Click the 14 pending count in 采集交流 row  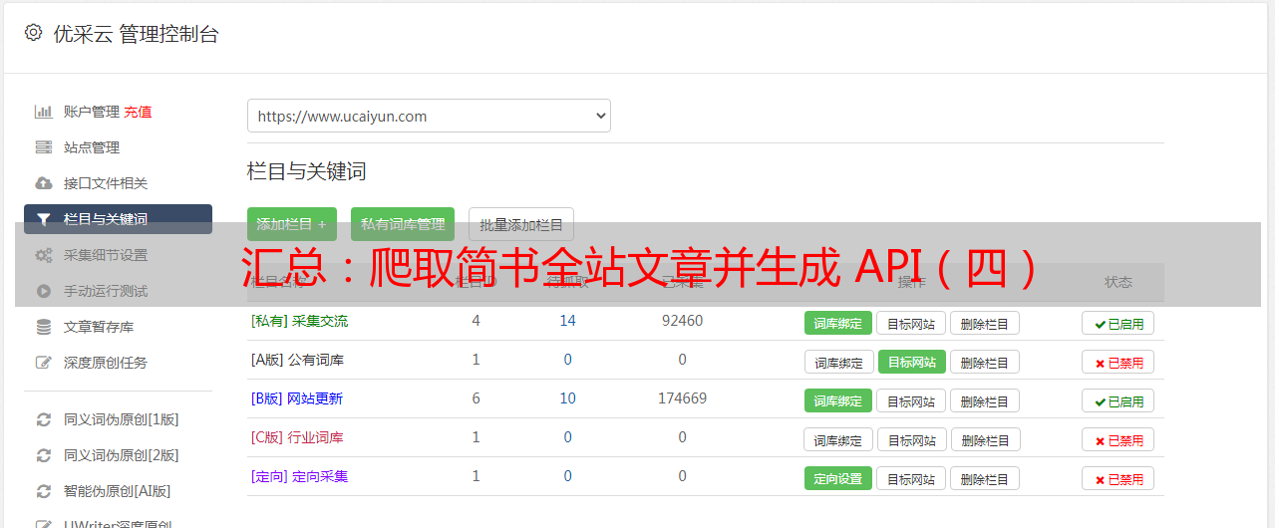click(567, 321)
